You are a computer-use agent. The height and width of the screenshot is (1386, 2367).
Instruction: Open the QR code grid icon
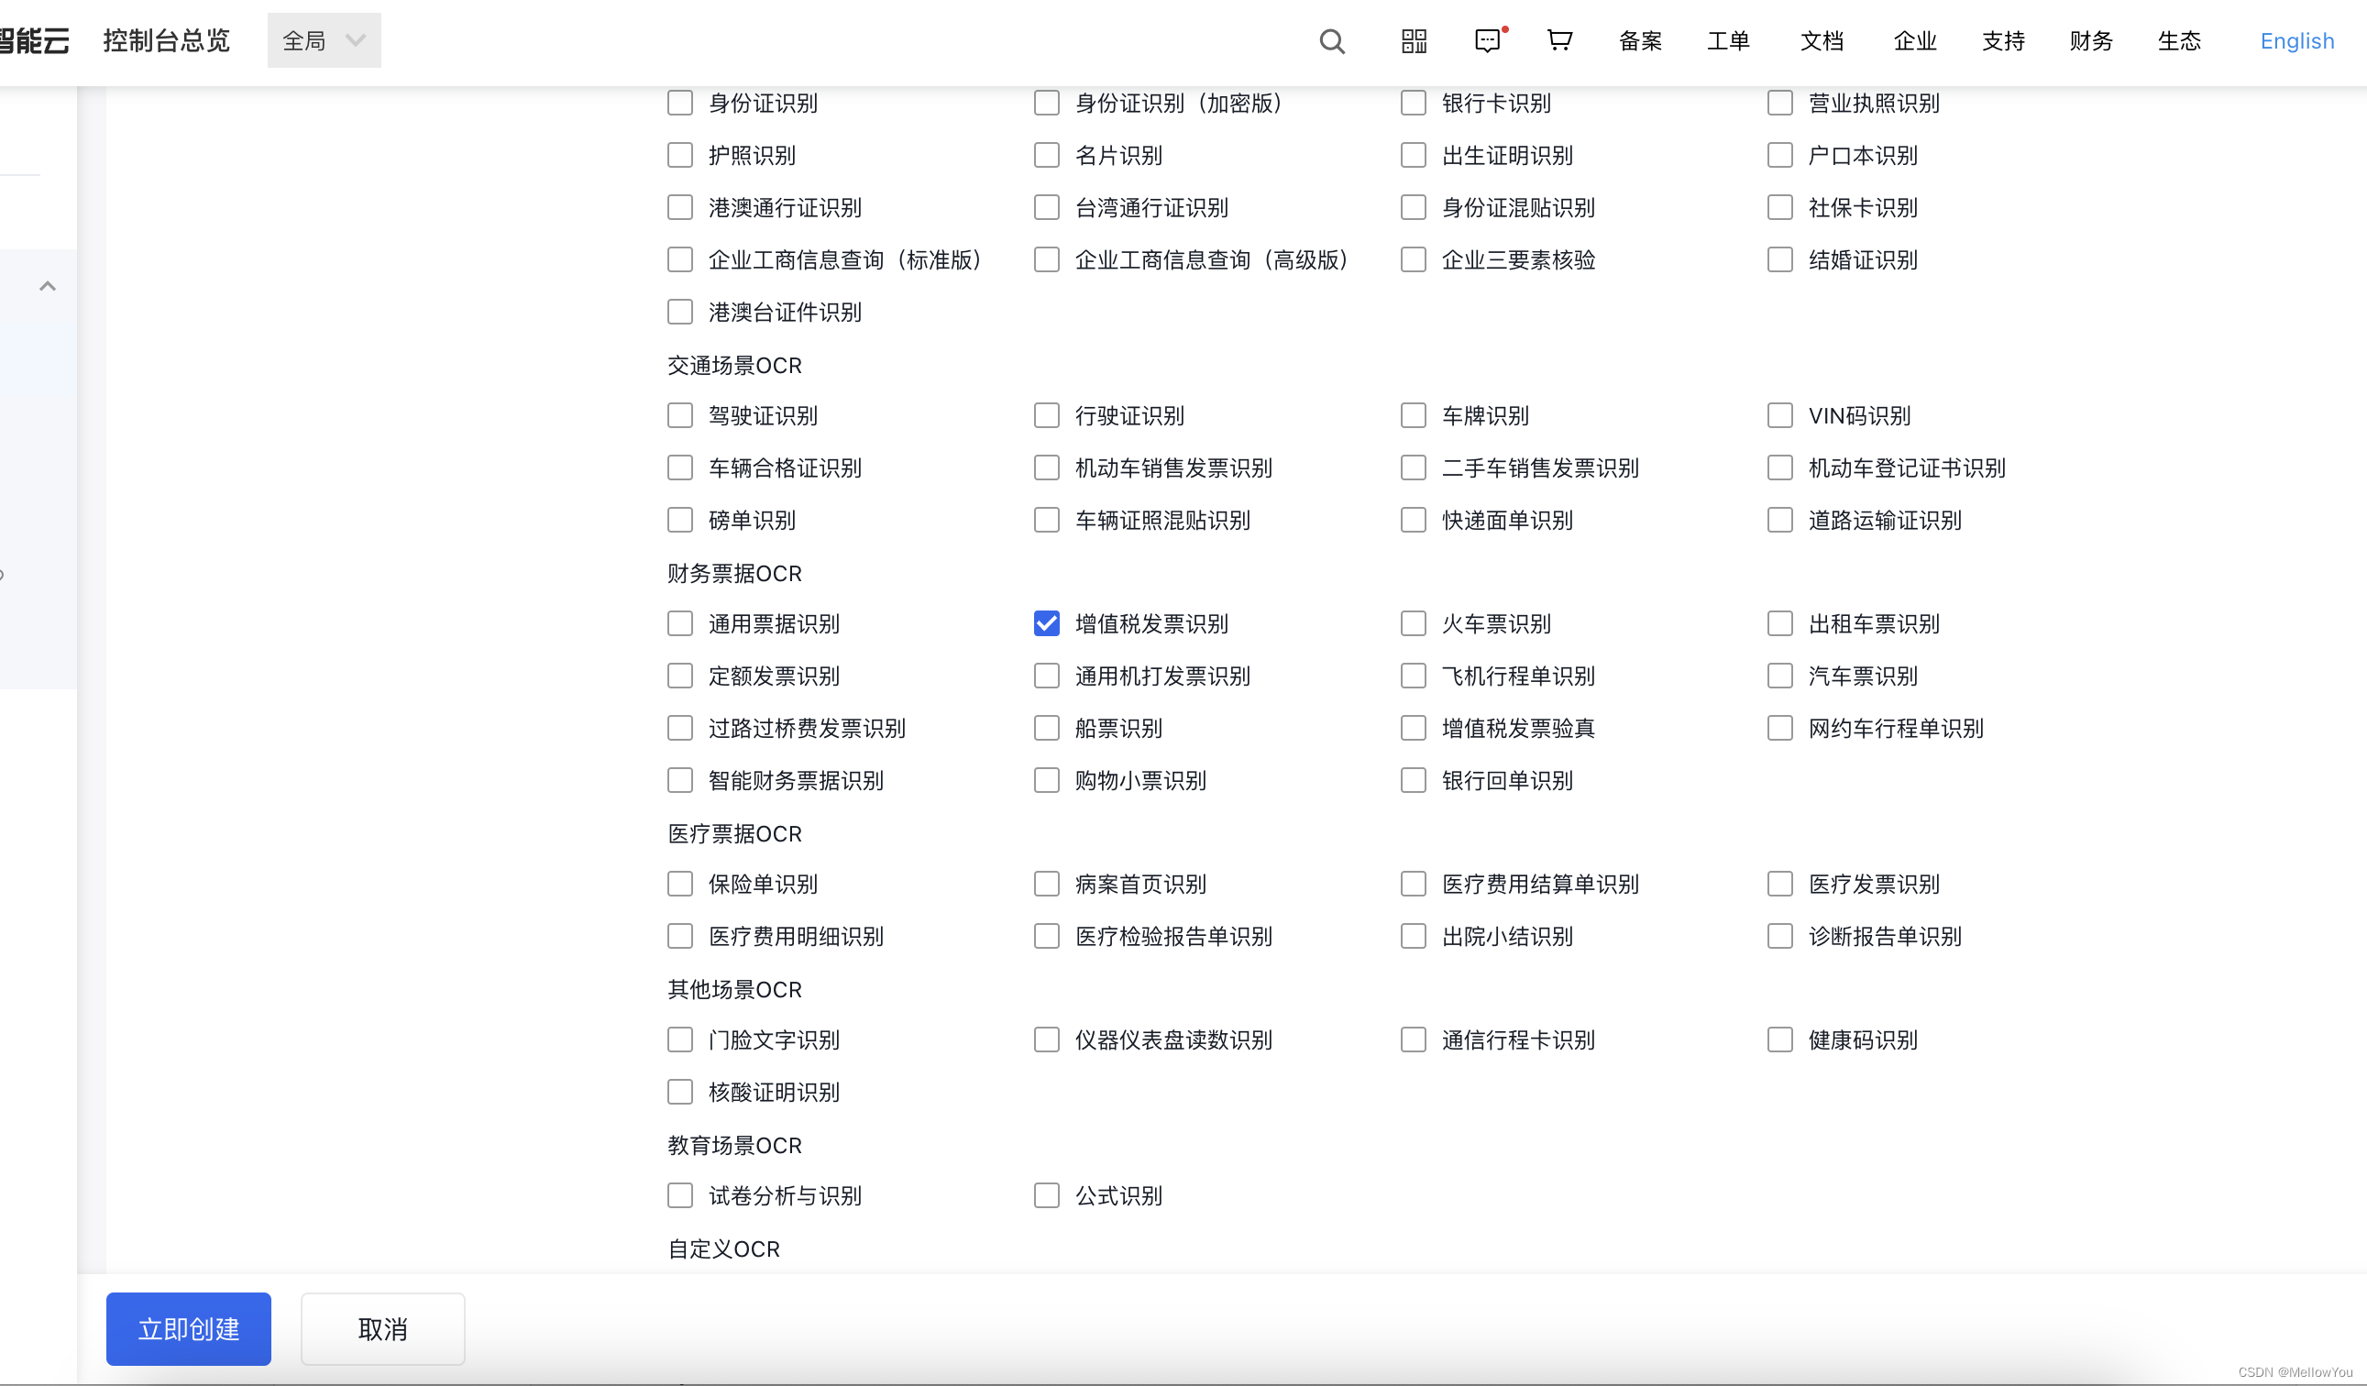click(x=1414, y=41)
